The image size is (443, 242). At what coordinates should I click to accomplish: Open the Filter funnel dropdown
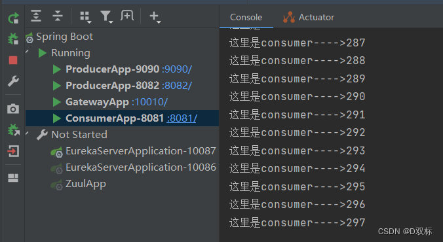coord(107,17)
